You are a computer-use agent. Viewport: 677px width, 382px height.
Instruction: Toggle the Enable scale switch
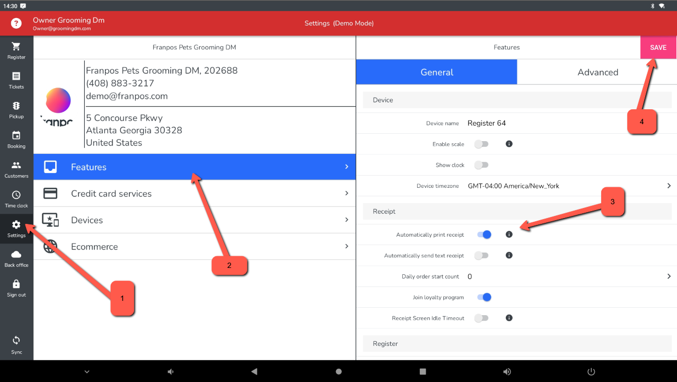[481, 144]
